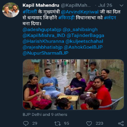Select the #लंदन hashtag

pos(110,18)
